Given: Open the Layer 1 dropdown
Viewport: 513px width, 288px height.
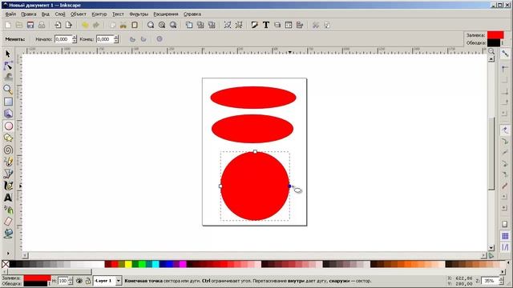Looking at the screenshot, I should point(119,281).
